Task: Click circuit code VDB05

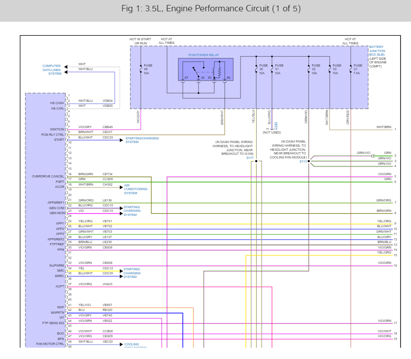Action: click(108, 106)
